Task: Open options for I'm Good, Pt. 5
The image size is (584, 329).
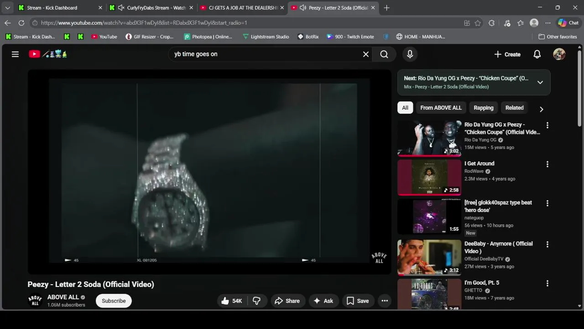Action: click(547, 283)
